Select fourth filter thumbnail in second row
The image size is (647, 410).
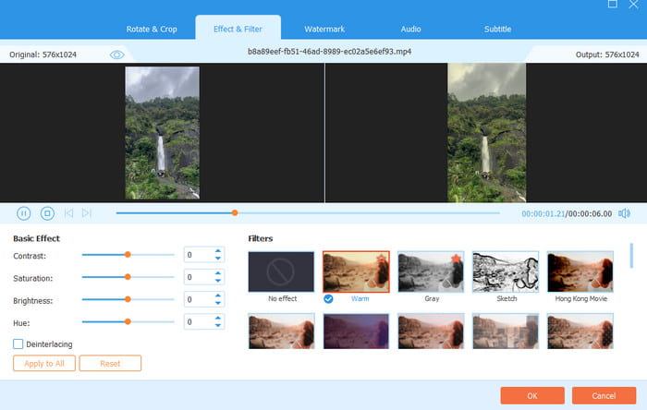point(506,332)
